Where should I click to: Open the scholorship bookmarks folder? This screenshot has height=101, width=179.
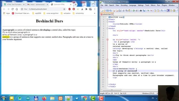tap(78, 13)
